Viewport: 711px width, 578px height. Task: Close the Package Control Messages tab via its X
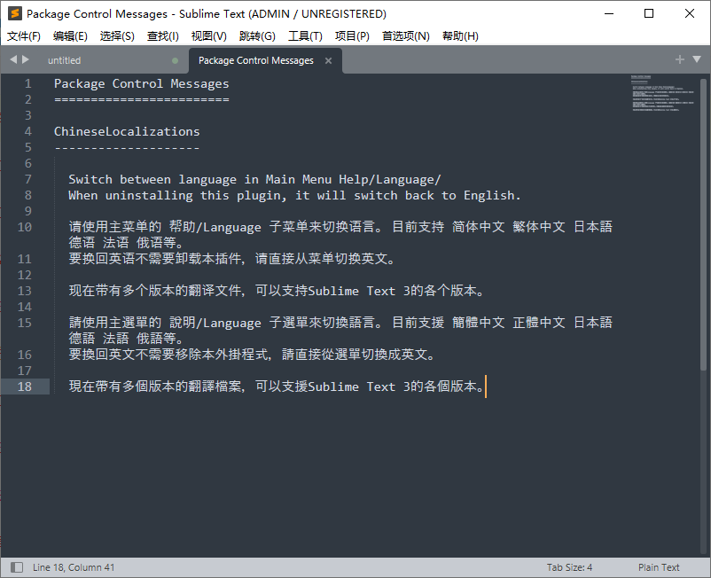coord(328,60)
